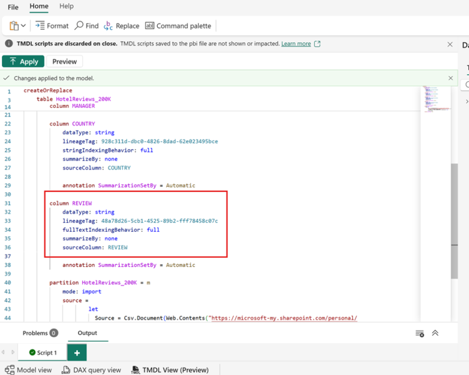Dismiss the TMDL scripts discarded notice
Screen dimensions: 469x375
pos(450,44)
